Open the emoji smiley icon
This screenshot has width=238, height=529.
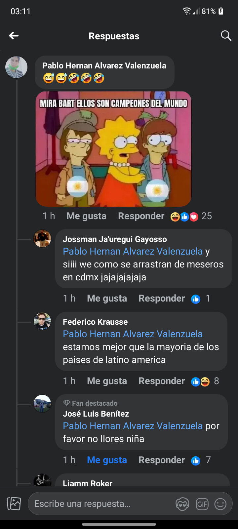220,504
